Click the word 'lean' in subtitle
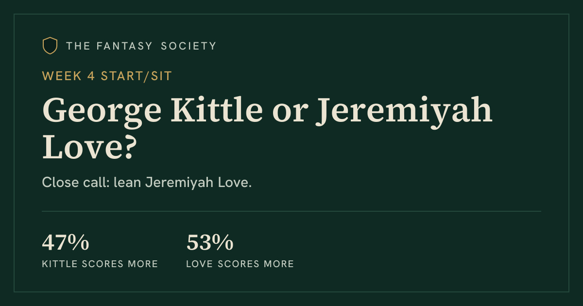Viewport: 583px width, 306px height. 128,183
